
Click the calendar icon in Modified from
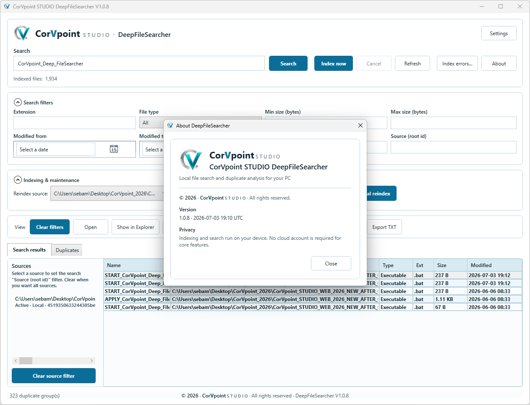click(114, 149)
